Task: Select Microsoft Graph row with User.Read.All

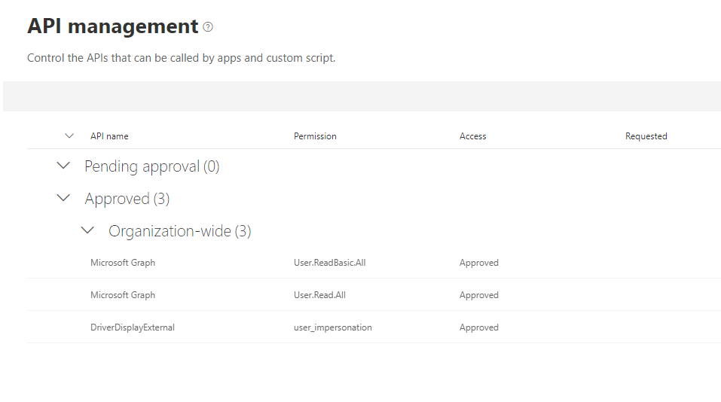Action: (x=374, y=295)
